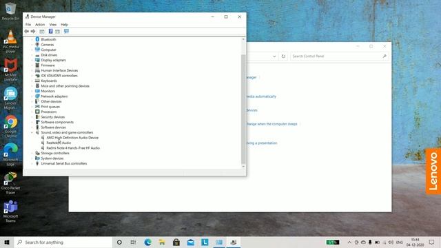Open the Windows Start menu
This screenshot has height=248, width=441.
point(7,242)
